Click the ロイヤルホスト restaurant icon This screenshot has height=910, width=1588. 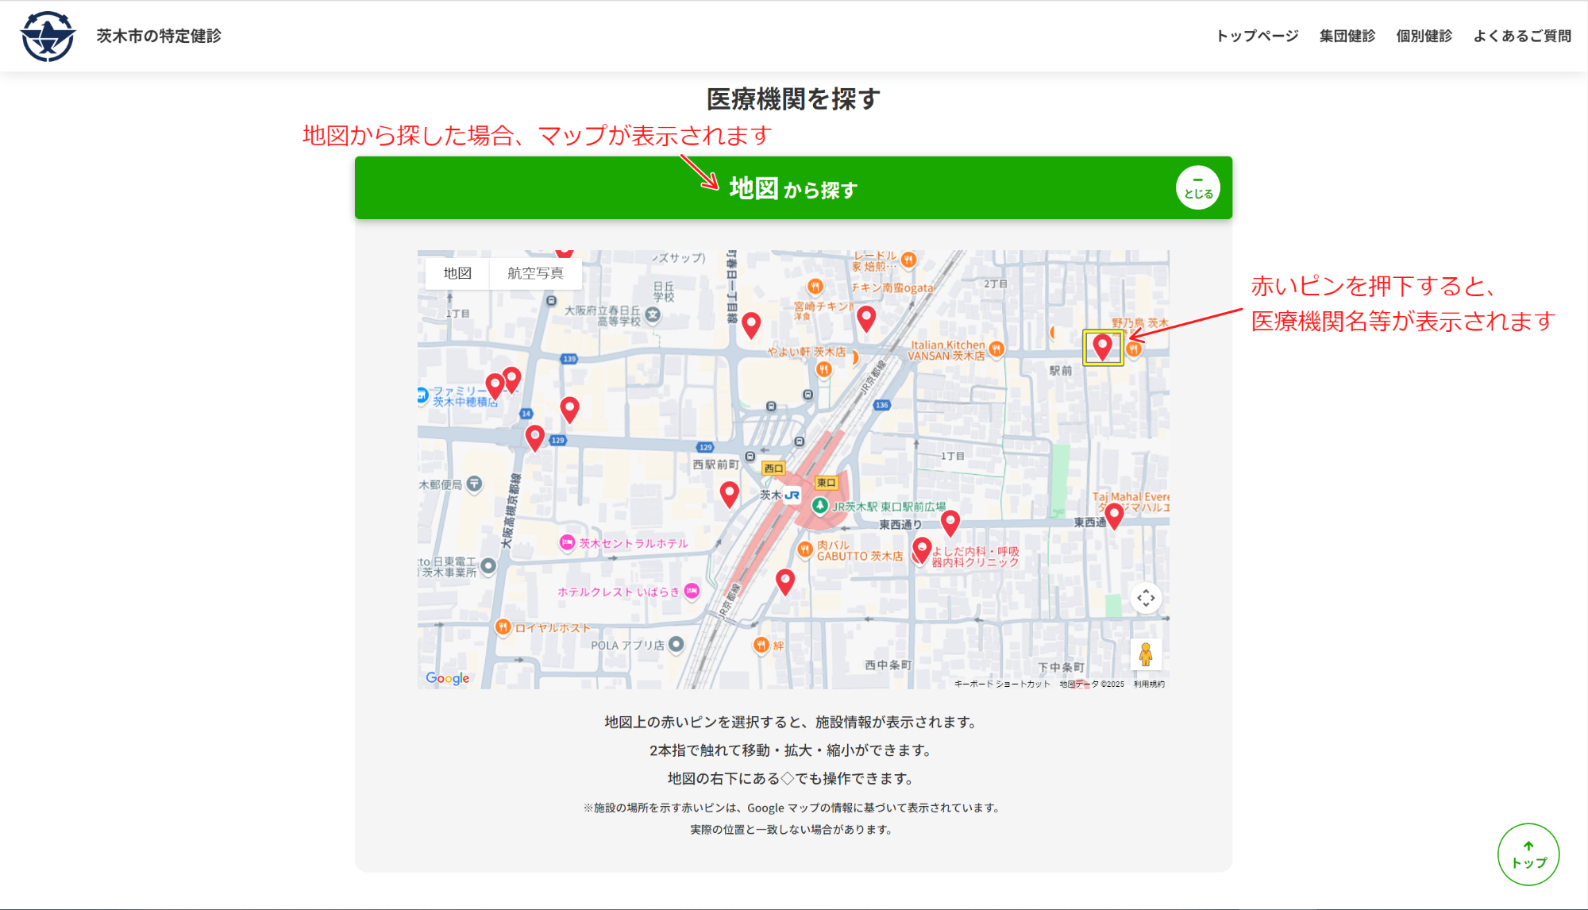[503, 627]
